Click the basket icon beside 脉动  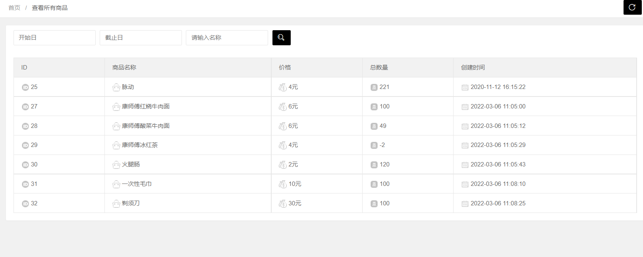coord(116,87)
